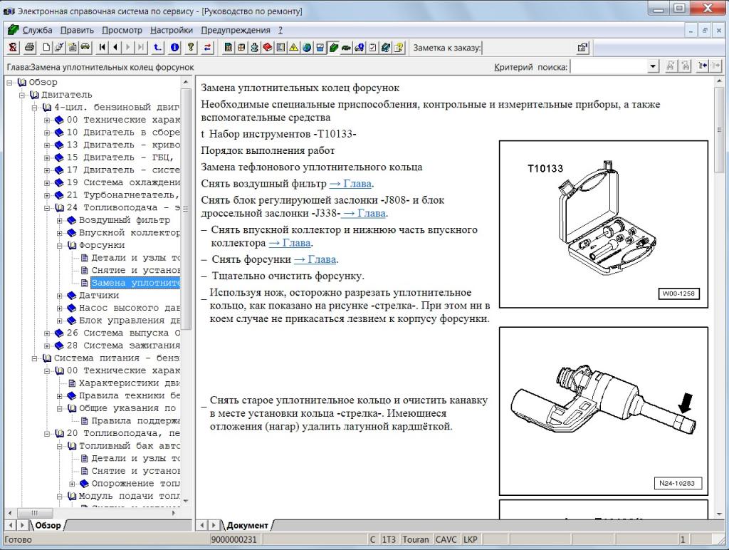
Task: Click the Заметка к заказу input field
Action: 528,48
